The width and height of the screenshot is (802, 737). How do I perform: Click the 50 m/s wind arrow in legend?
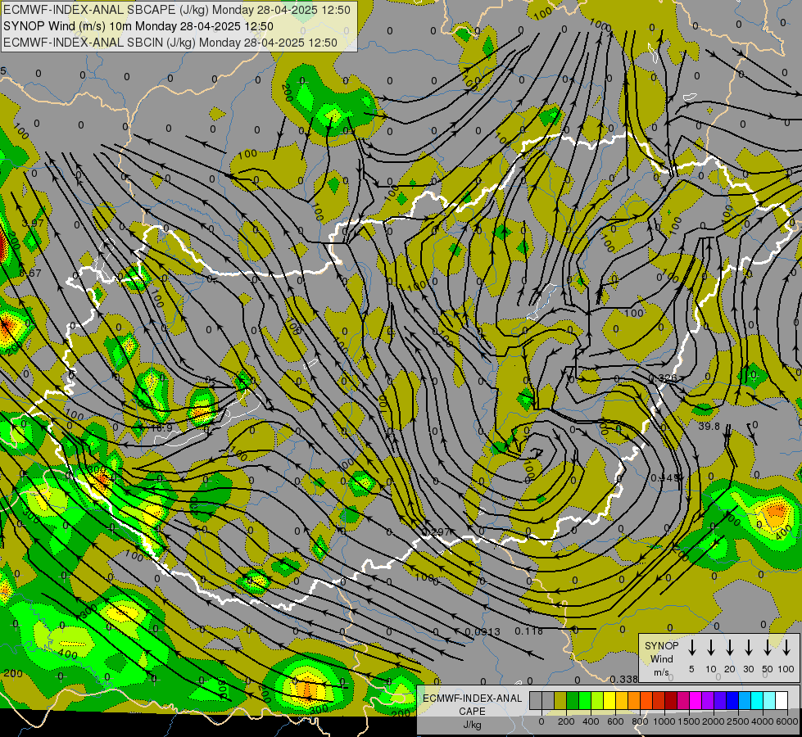click(x=768, y=648)
